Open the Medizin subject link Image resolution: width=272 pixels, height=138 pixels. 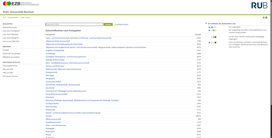tap(49, 116)
